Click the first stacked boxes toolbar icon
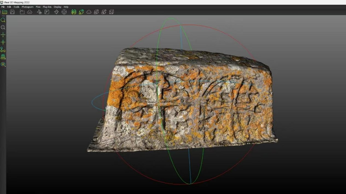The width and height of the screenshot is (346, 194). click(x=96, y=12)
